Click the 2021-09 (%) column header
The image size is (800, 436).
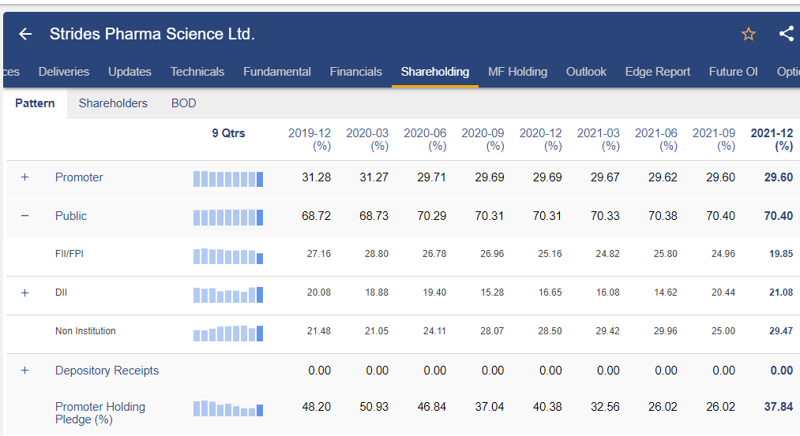[714, 140]
